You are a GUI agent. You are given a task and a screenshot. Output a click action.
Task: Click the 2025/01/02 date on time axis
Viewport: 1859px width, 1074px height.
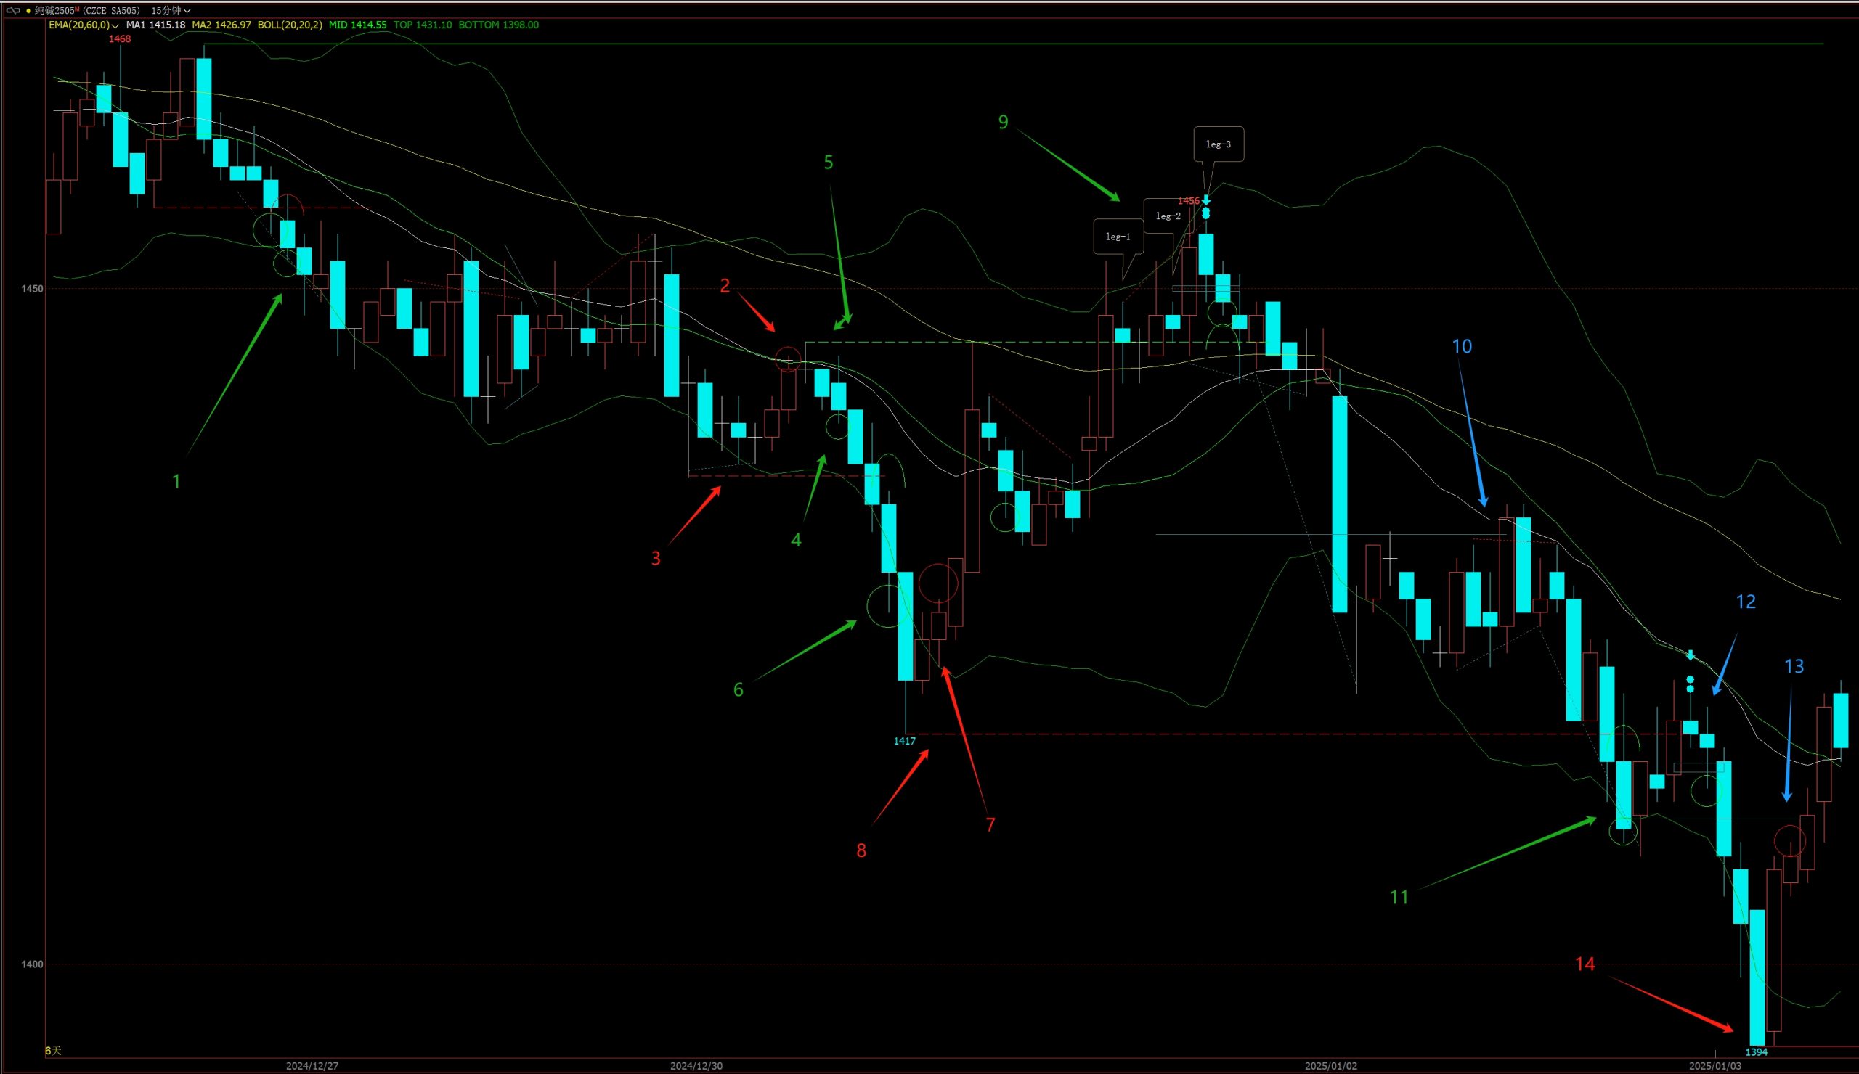click(x=1331, y=1066)
